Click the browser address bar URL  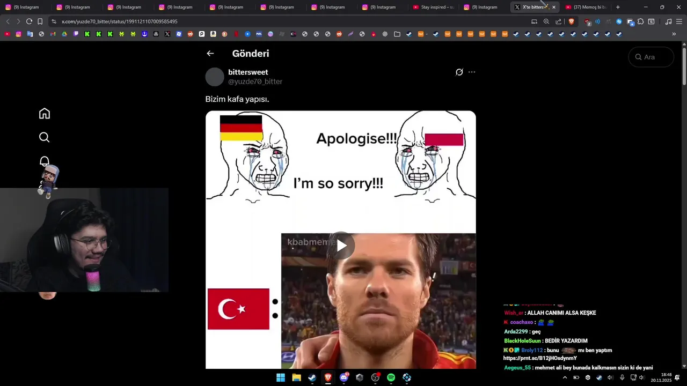coord(119,21)
